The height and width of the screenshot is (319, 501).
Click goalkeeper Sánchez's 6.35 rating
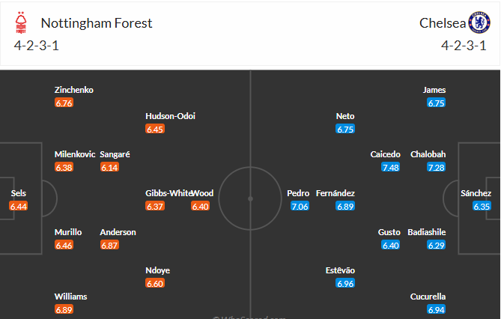(x=482, y=206)
